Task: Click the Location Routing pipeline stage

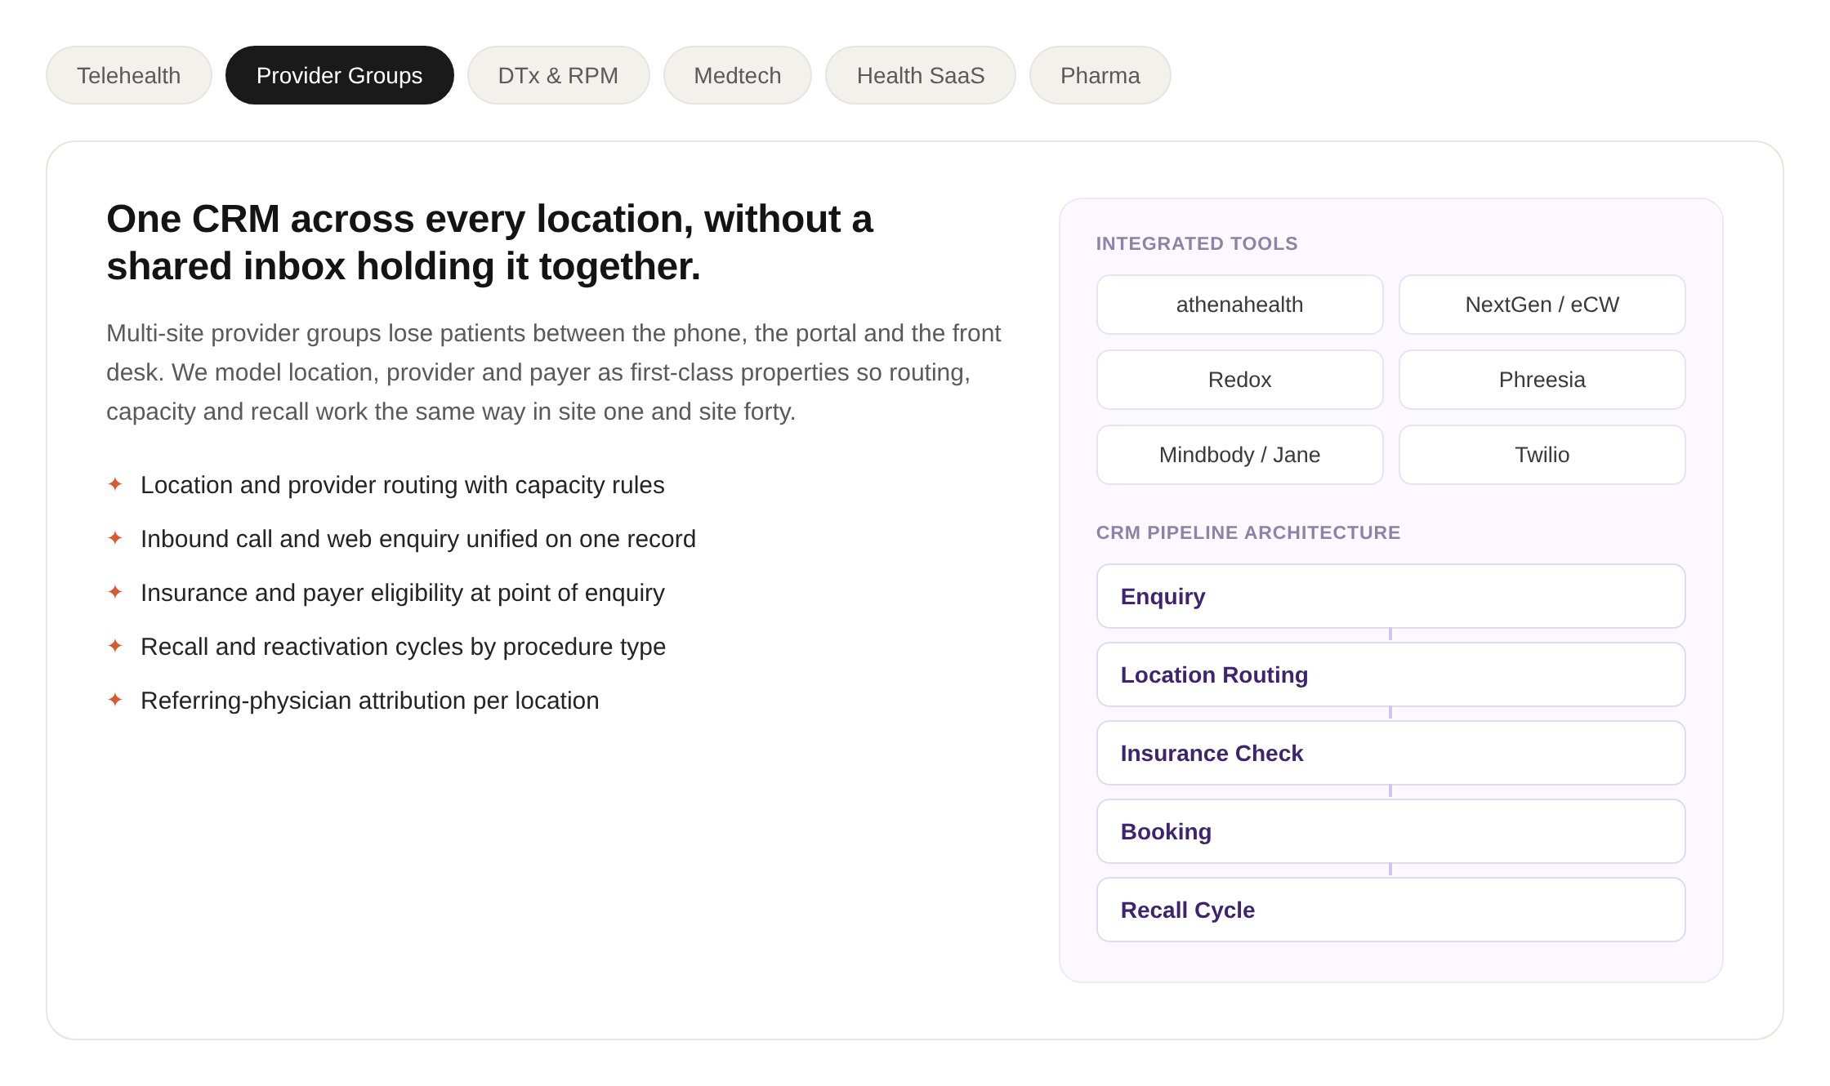Action: [x=1391, y=674]
